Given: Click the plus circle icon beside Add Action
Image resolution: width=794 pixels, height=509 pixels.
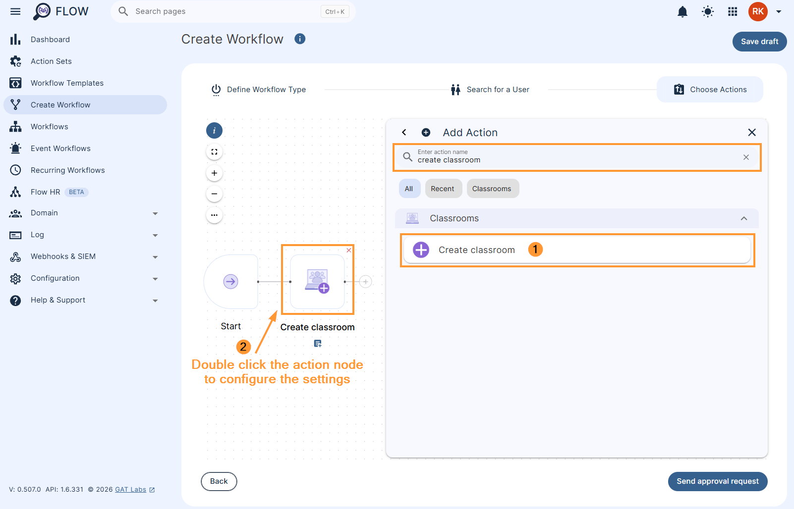Looking at the screenshot, I should [x=426, y=132].
